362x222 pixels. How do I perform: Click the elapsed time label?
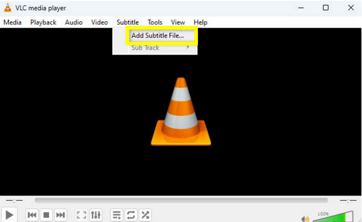[14, 200]
